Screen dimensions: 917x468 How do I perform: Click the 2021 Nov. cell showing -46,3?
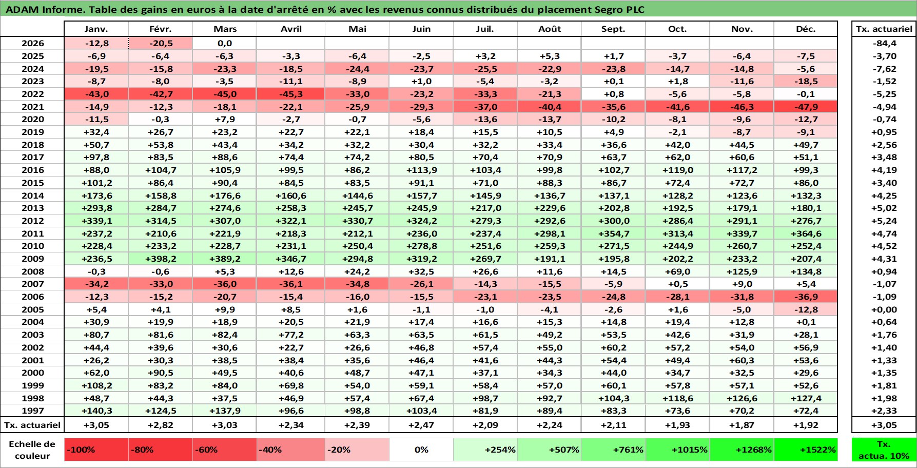[x=742, y=107]
